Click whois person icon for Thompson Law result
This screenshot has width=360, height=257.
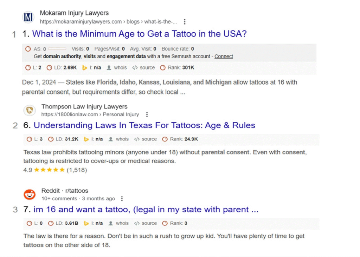[x=111, y=139]
